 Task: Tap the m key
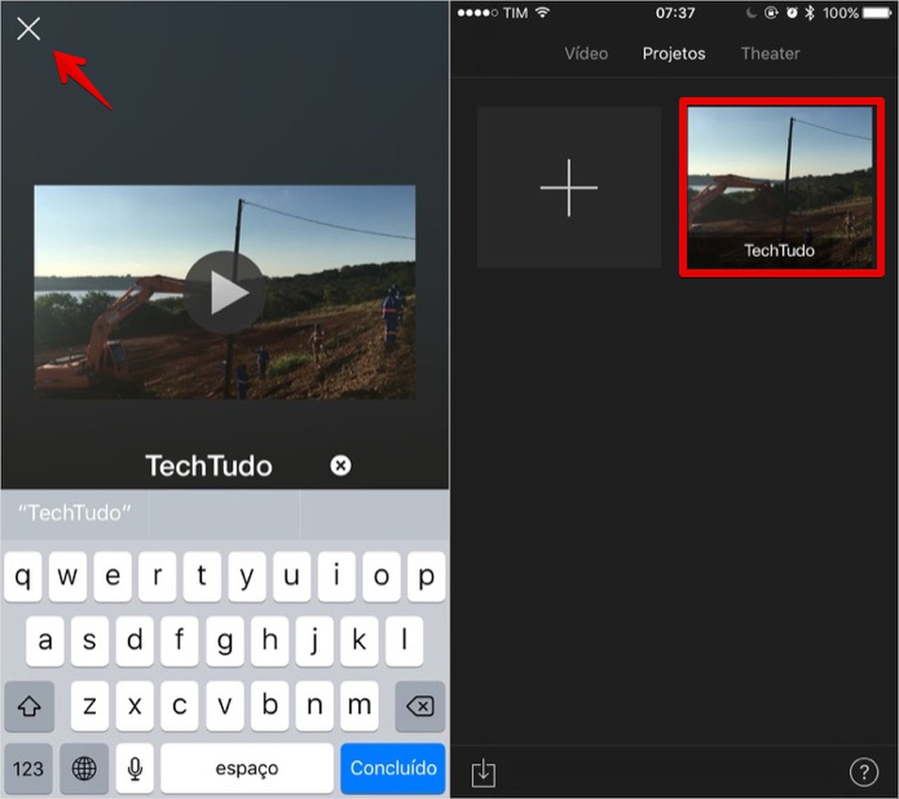359,706
